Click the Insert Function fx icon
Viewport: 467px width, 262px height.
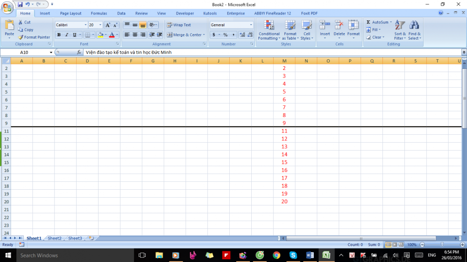pos(79,52)
